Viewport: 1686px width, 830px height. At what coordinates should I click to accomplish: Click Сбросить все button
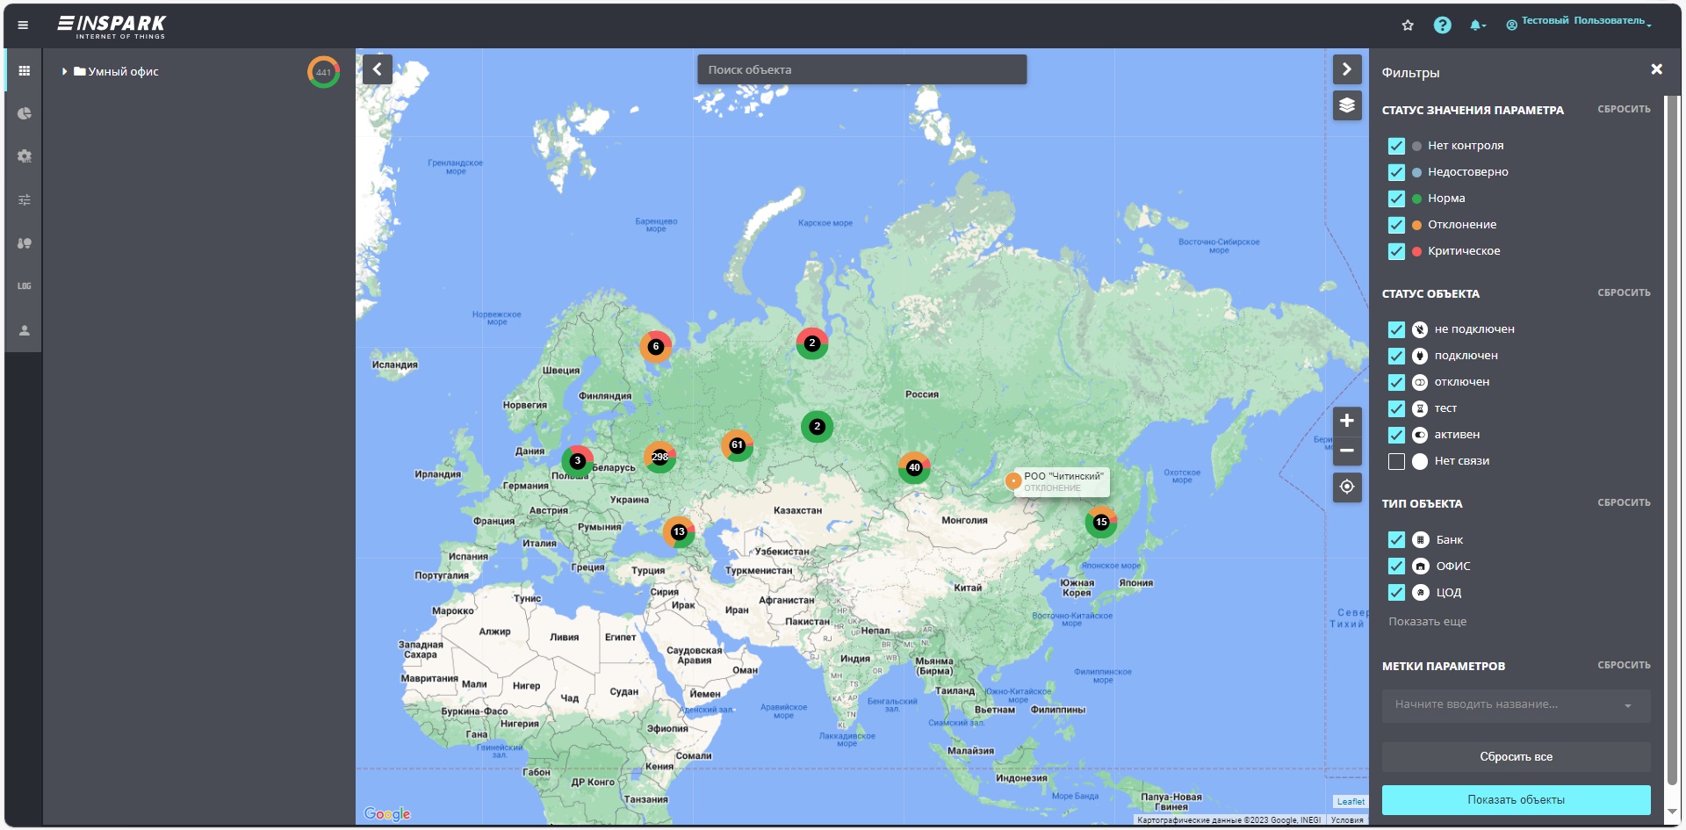pos(1516,757)
